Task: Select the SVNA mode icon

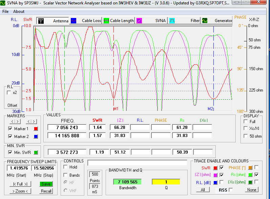Action: coord(139,21)
